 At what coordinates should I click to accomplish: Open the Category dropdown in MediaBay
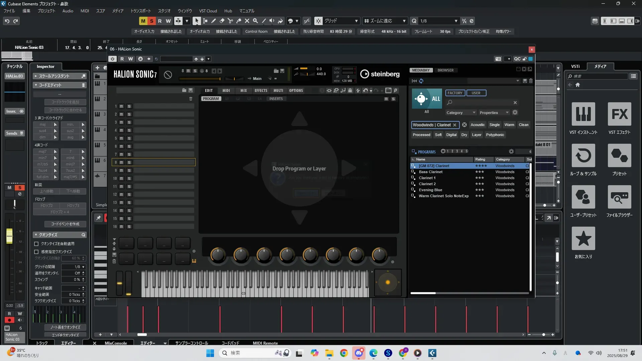pos(460,113)
